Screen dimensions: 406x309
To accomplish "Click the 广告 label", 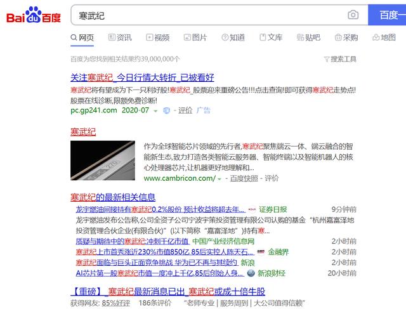I will [x=204, y=110].
